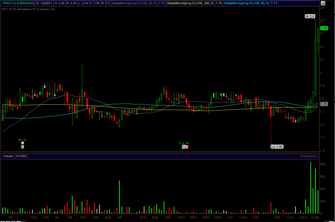Screen dimensions: 335x222
Task: Click the cyan 1.77 moving average value
Action: click(x=274, y=3)
